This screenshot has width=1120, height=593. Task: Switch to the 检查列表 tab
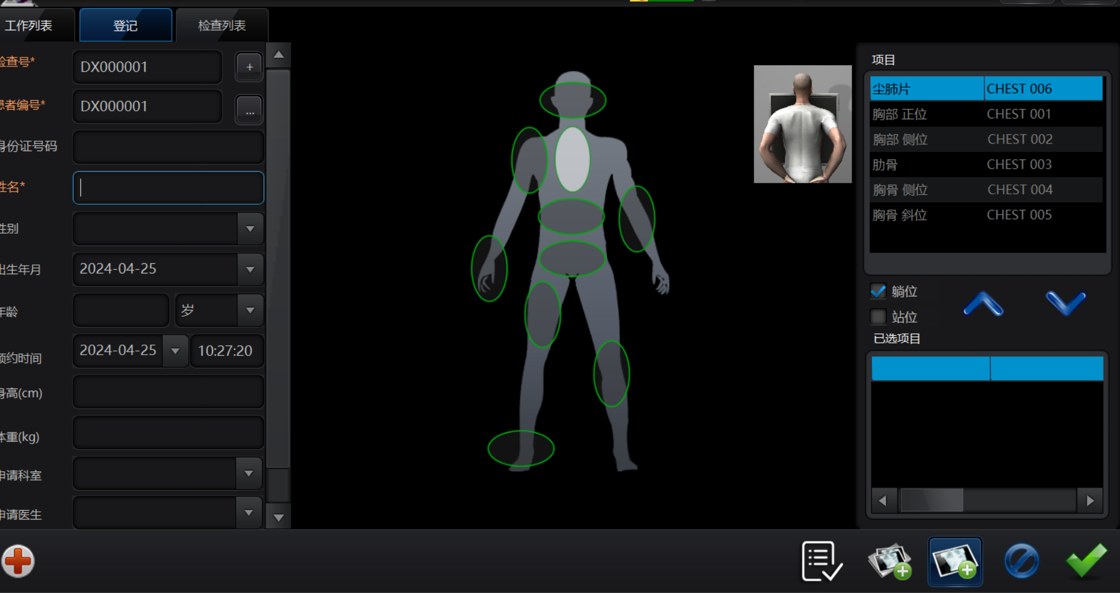tap(221, 25)
